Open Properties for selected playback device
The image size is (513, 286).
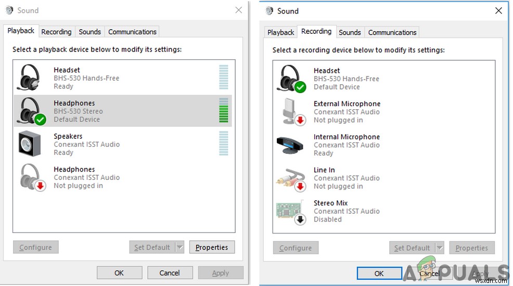[212, 248]
